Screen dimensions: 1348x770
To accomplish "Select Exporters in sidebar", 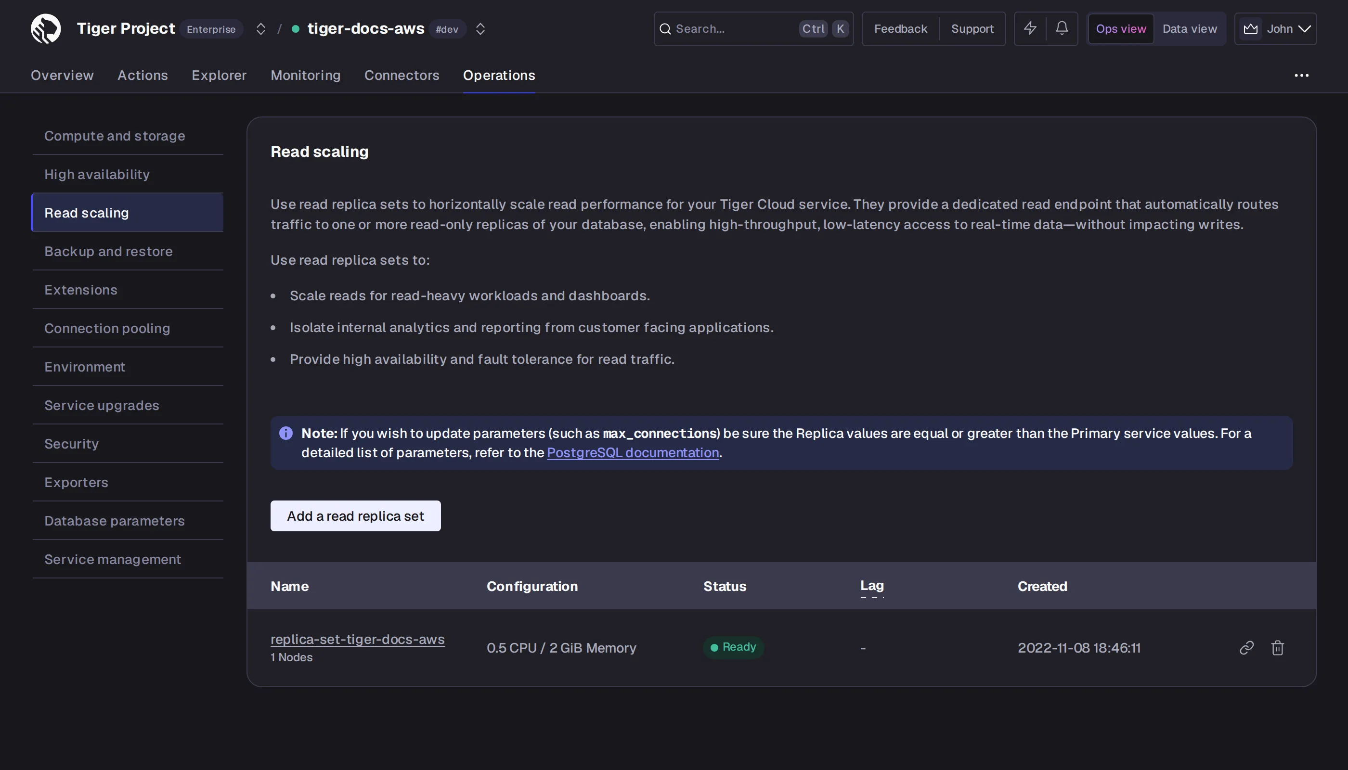I will point(128,482).
